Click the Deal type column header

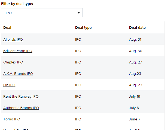[x=83, y=28]
